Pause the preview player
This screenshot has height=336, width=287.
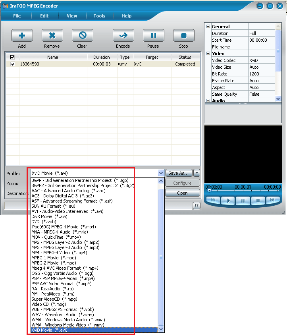[243, 201]
